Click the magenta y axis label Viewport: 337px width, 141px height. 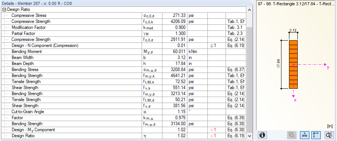328,68
